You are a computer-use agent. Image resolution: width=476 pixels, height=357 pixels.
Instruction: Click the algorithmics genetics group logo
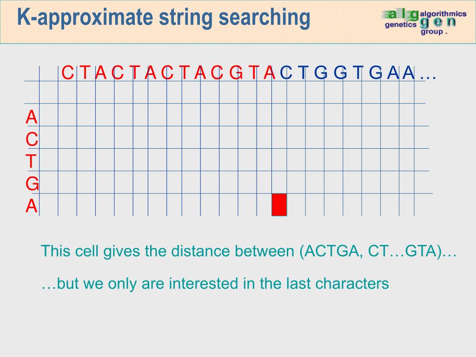424,22
